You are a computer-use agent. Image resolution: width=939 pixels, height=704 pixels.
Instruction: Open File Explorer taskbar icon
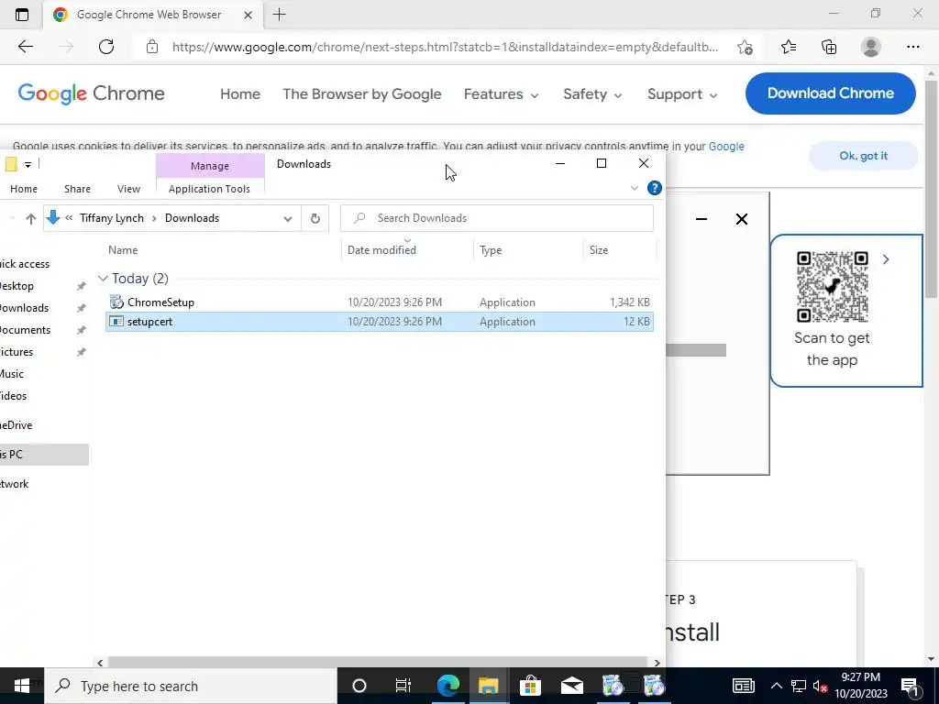[x=488, y=686]
